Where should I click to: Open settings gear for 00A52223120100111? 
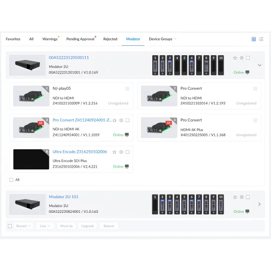[x=241, y=58]
